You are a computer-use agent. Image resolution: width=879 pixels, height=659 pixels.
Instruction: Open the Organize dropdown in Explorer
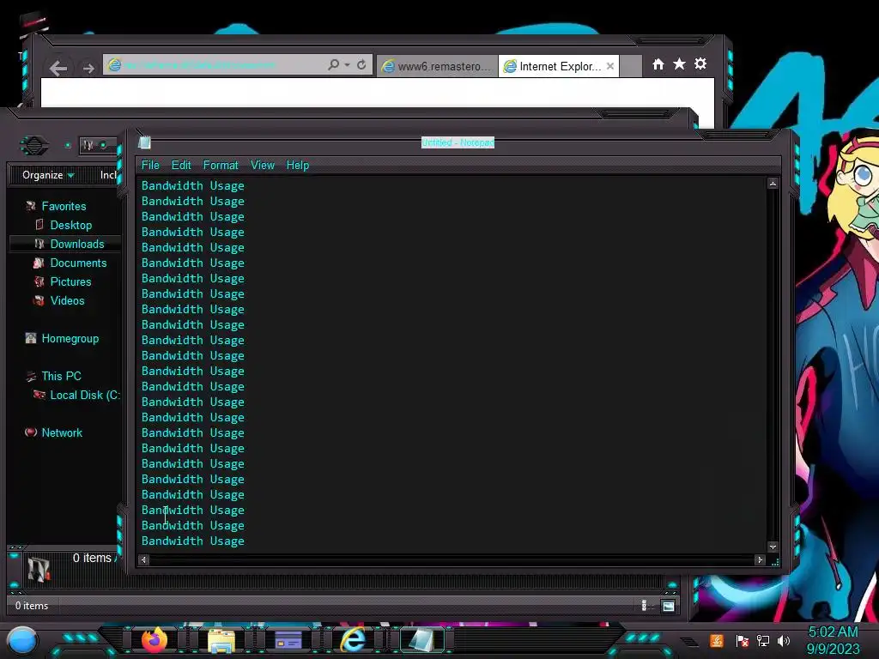[48, 175]
